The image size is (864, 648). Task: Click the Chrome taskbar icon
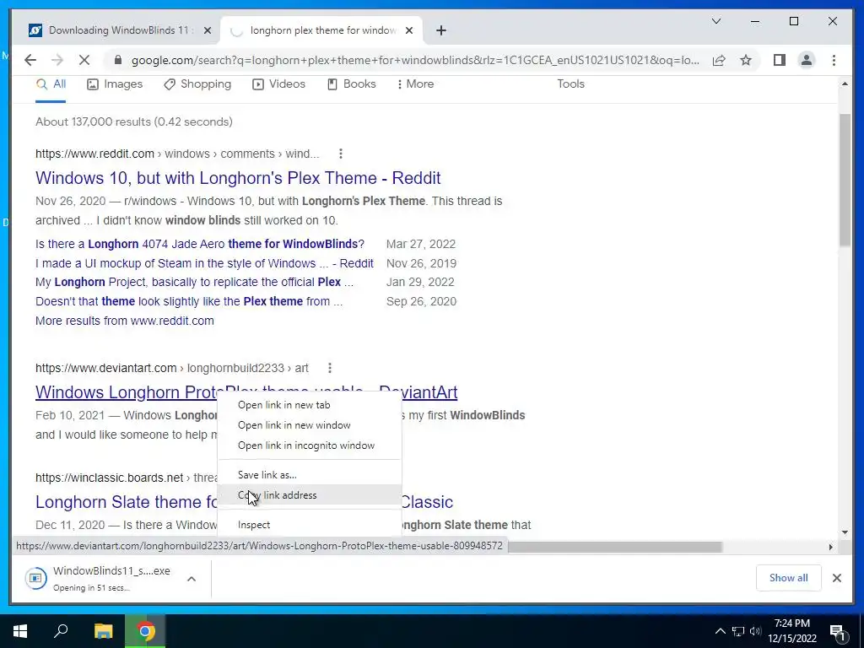click(145, 631)
